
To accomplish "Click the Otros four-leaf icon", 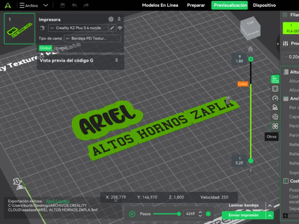I will tap(275, 126).
